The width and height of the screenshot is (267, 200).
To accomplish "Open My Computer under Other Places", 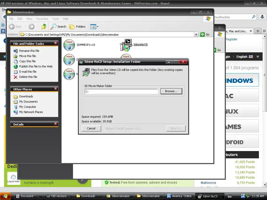I will [x=28, y=107].
